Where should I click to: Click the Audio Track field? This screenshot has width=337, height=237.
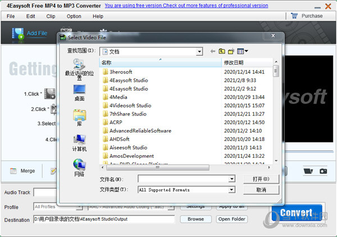[45, 192]
